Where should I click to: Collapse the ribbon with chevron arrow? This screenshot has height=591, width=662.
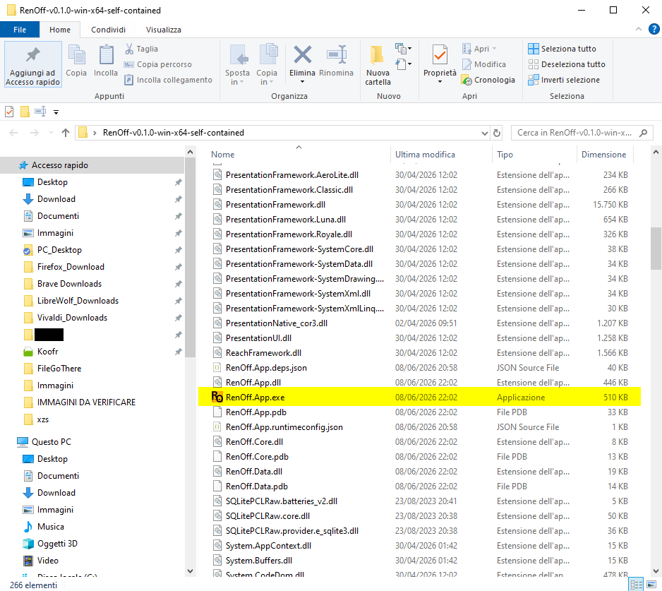[x=638, y=29]
